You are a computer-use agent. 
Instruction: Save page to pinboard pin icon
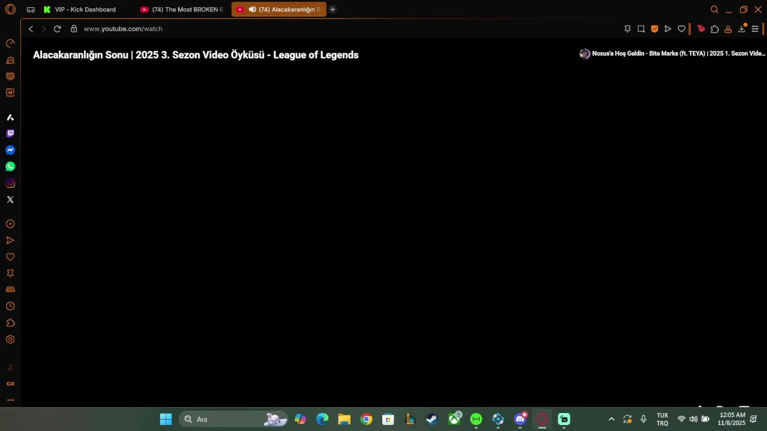627,29
